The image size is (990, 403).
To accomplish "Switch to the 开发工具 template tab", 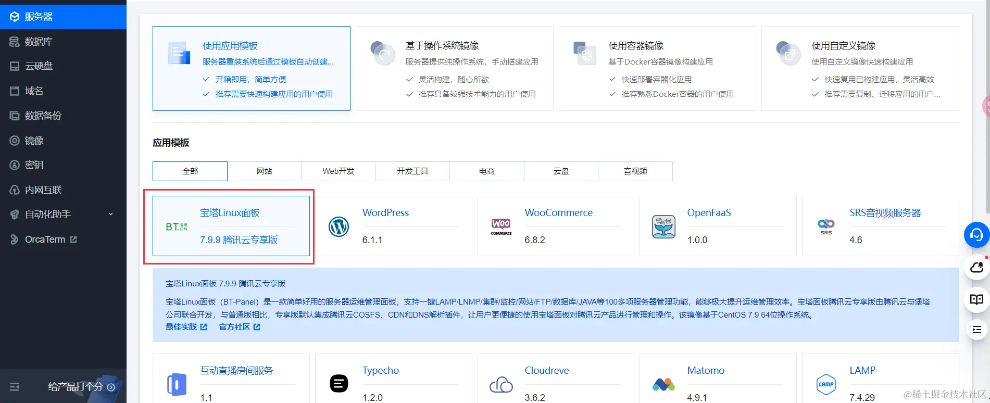I will (412, 171).
